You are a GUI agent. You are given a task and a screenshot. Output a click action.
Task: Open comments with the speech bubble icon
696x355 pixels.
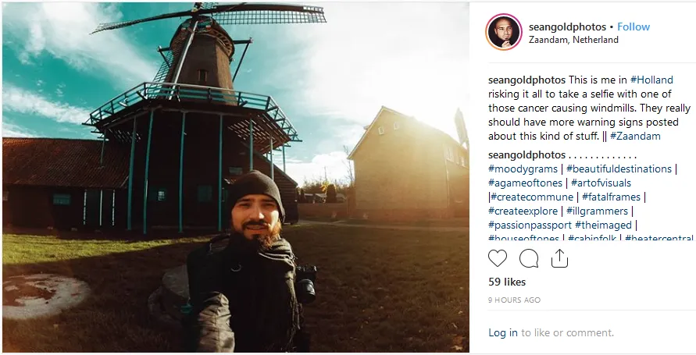[x=529, y=258]
